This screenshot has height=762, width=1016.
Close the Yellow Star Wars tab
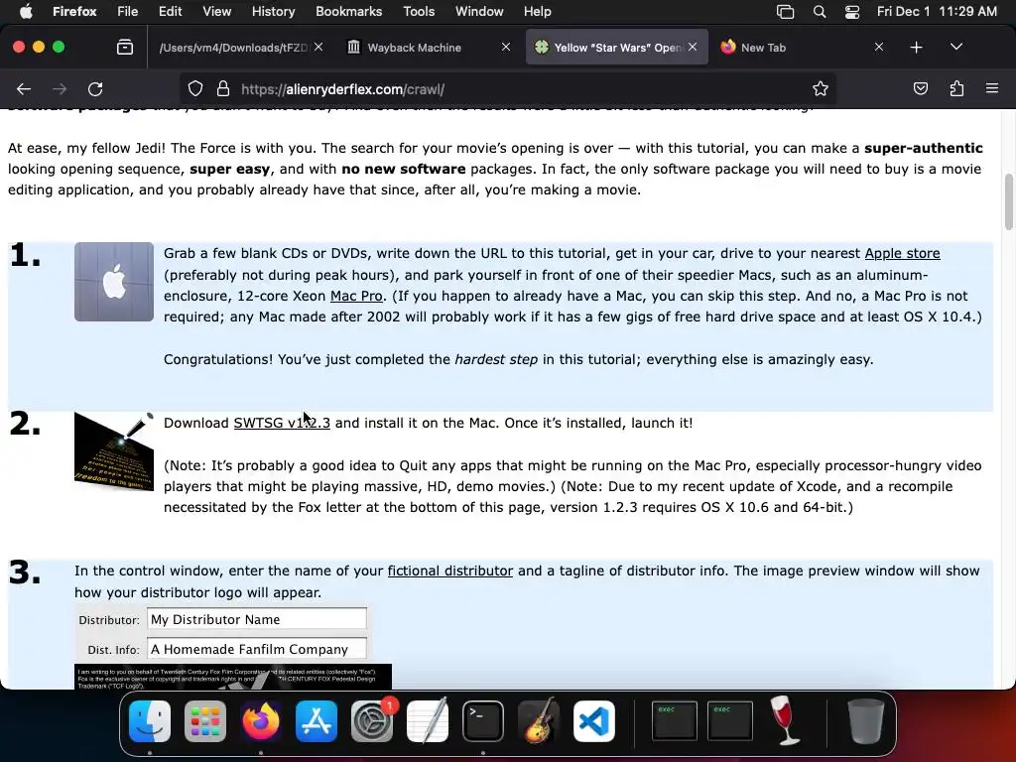click(693, 47)
